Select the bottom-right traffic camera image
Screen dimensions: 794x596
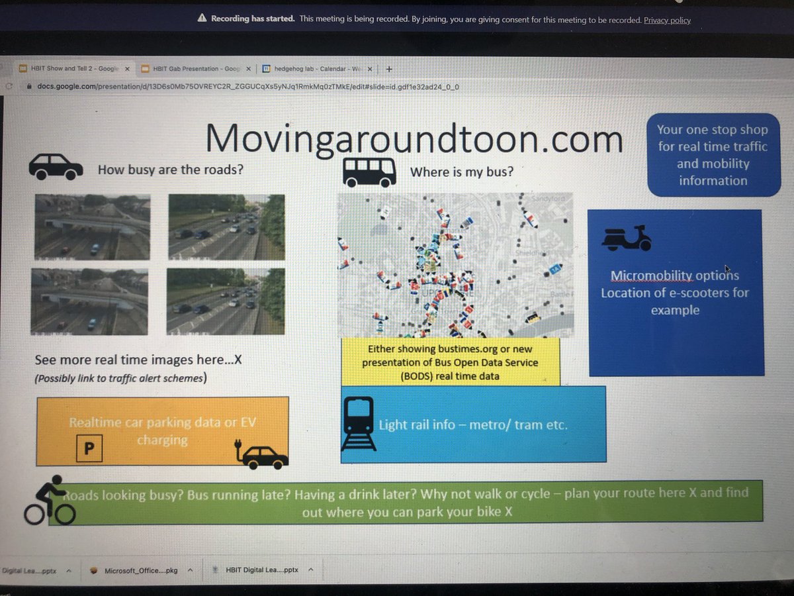point(226,301)
